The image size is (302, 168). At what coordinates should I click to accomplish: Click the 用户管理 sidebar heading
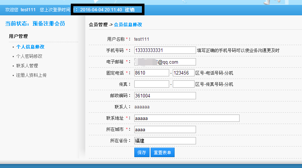click(18, 36)
